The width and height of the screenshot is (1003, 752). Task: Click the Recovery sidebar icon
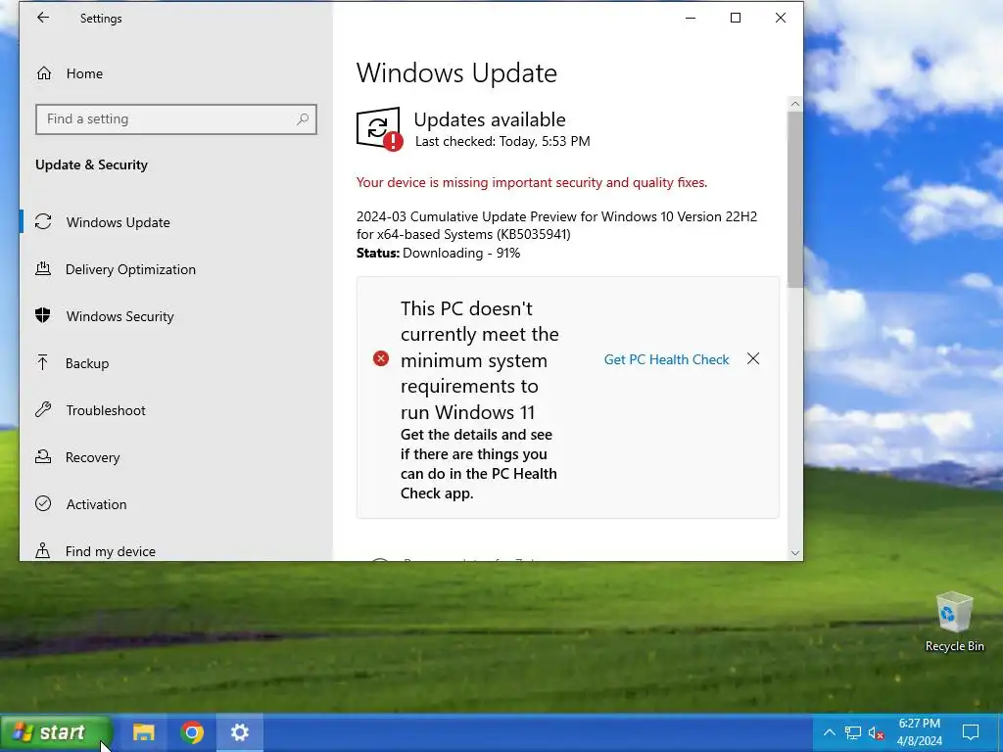pyautogui.click(x=43, y=456)
